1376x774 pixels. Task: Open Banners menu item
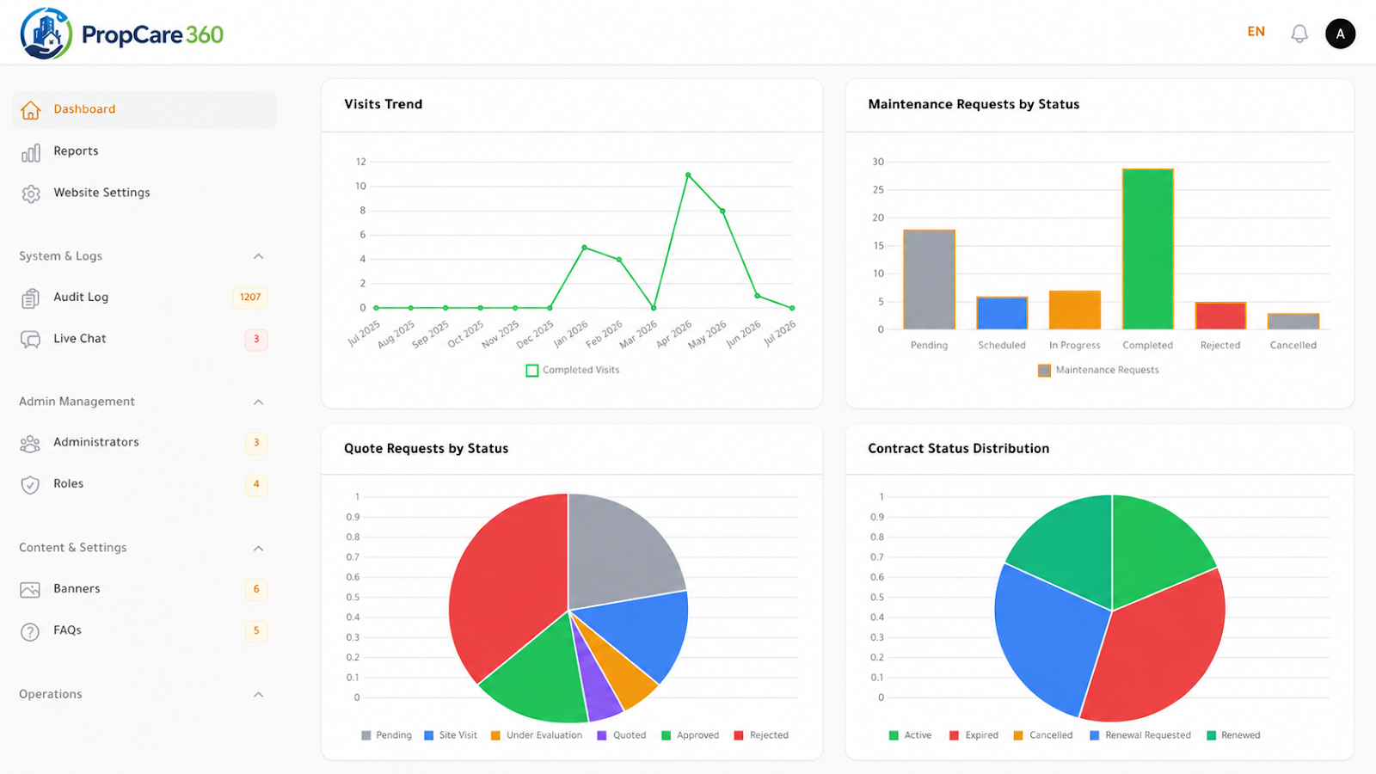(x=144, y=589)
